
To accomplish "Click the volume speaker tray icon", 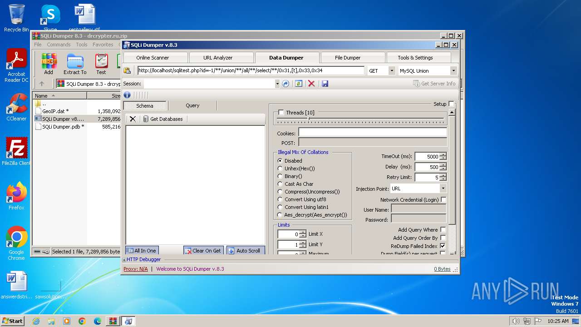I will (x=516, y=321).
